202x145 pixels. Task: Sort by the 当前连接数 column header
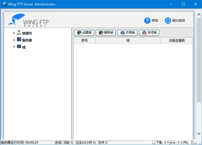177,41
